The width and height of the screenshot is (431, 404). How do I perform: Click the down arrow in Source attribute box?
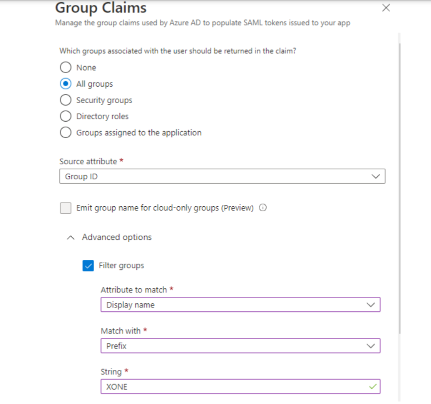point(375,177)
